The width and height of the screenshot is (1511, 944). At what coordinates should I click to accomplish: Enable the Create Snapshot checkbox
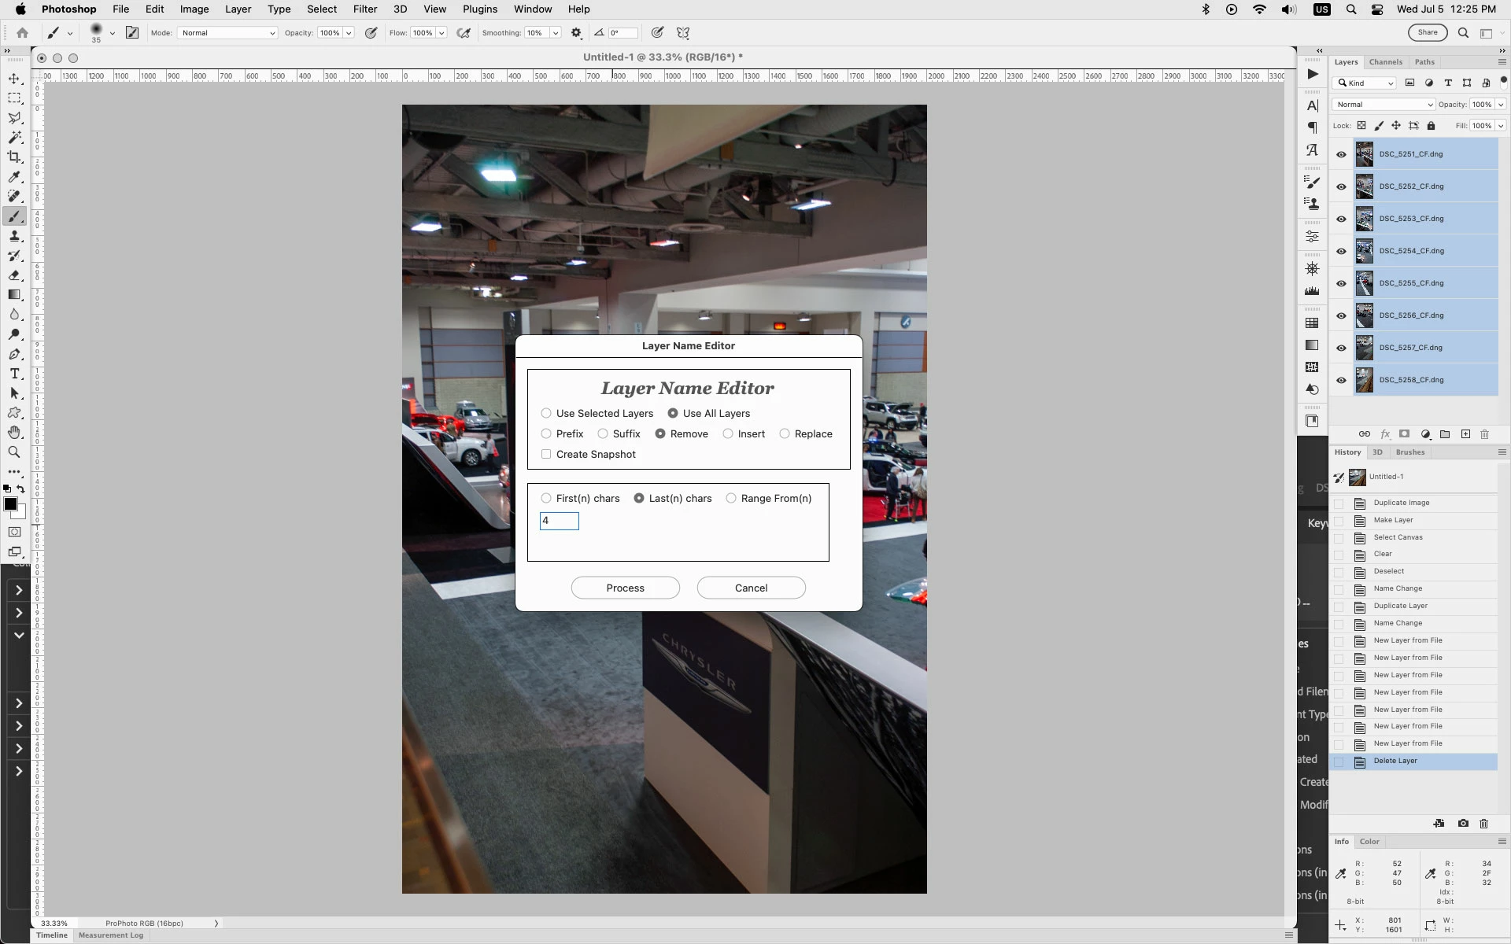point(546,455)
